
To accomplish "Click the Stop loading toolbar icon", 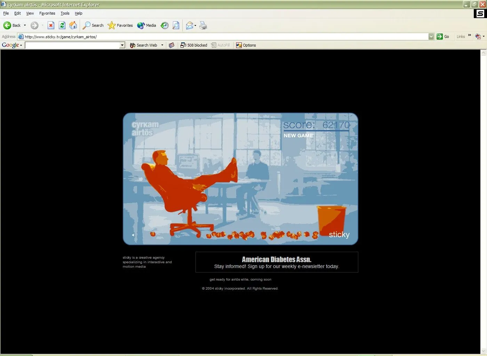I will tap(51, 25).
